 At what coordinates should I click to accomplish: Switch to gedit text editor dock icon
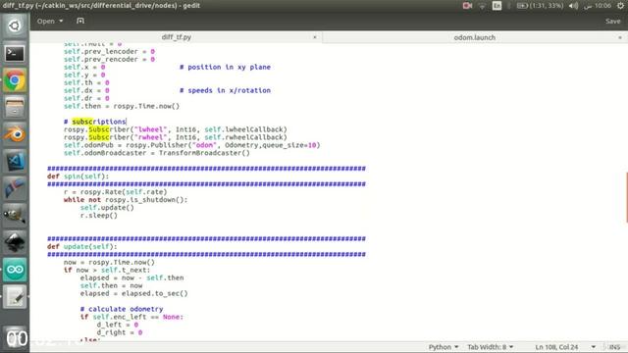click(x=15, y=296)
